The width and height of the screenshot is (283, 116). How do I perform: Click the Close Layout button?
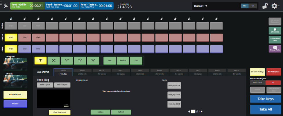tap(62, 85)
